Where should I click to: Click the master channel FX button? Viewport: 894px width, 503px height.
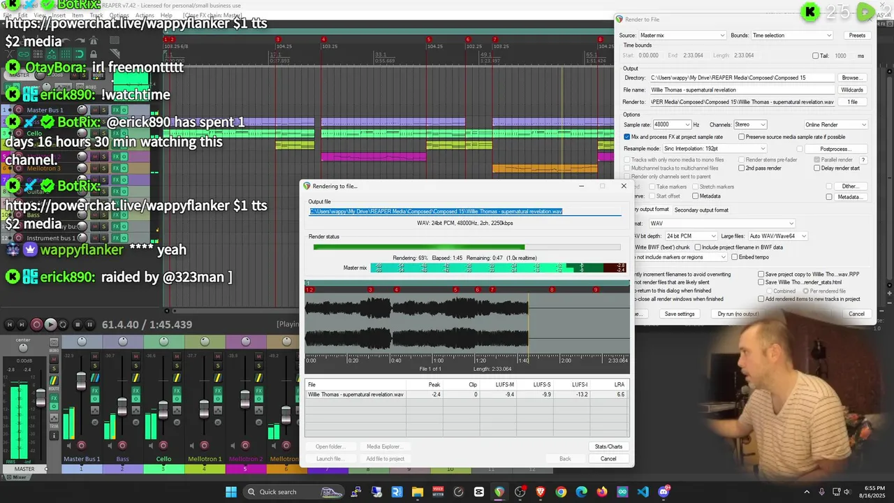(x=54, y=399)
